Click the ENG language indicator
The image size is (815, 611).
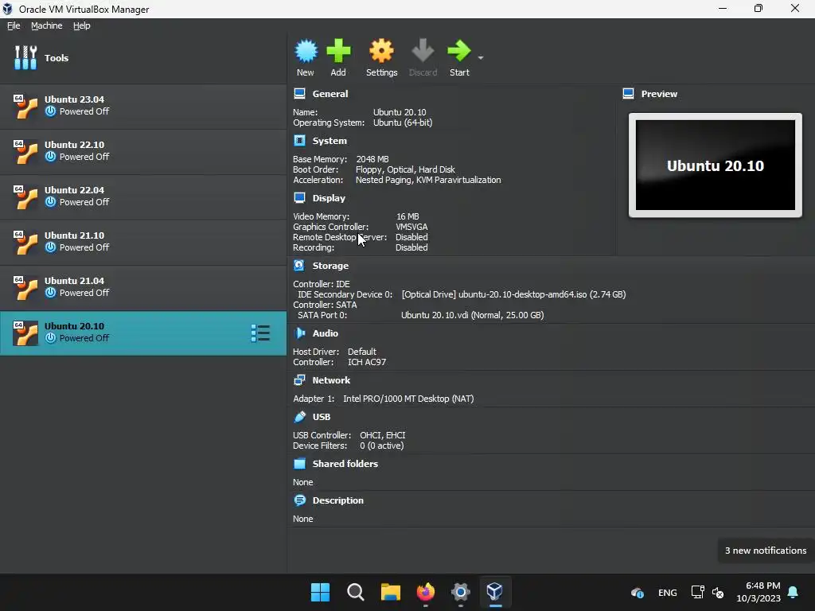(x=668, y=593)
